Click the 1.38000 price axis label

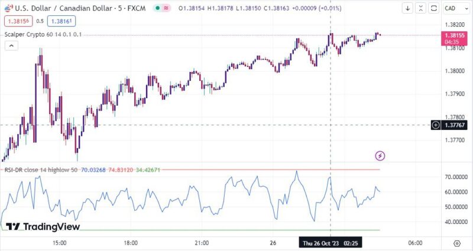pyautogui.click(x=455, y=71)
